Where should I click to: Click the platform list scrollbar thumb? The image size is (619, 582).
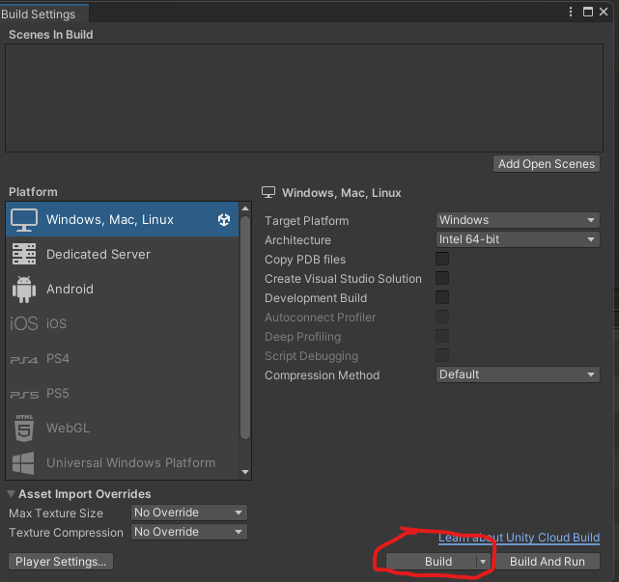(245, 327)
